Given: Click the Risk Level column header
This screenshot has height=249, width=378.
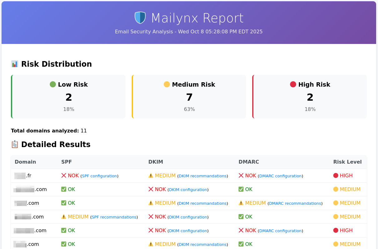Looking at the screenshot, I should point(347,162).
